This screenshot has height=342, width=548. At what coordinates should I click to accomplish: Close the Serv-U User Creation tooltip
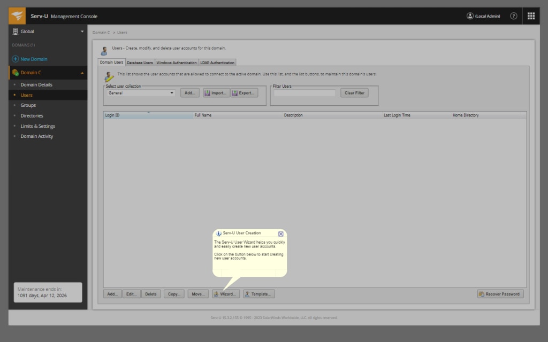click(x=280, y=234)
